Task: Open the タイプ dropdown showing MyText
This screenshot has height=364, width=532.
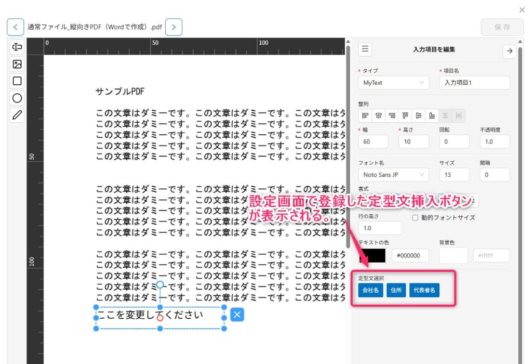Action: (x=393, y=83)
